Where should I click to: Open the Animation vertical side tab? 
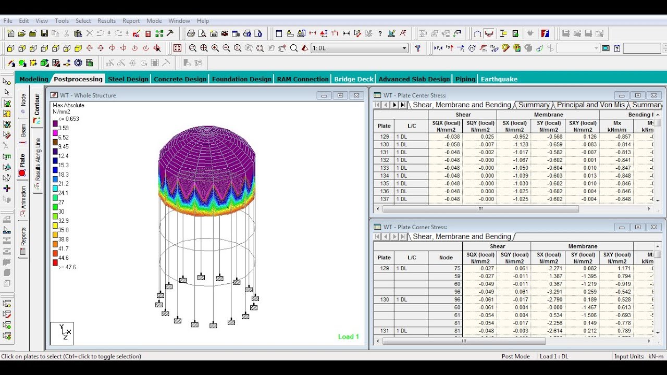coord(23,202)
